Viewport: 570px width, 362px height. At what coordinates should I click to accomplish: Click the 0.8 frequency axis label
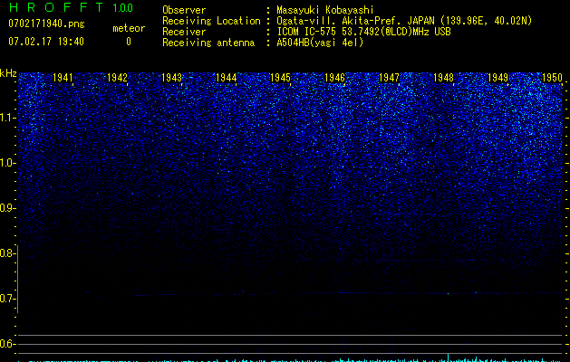[7, 253]
